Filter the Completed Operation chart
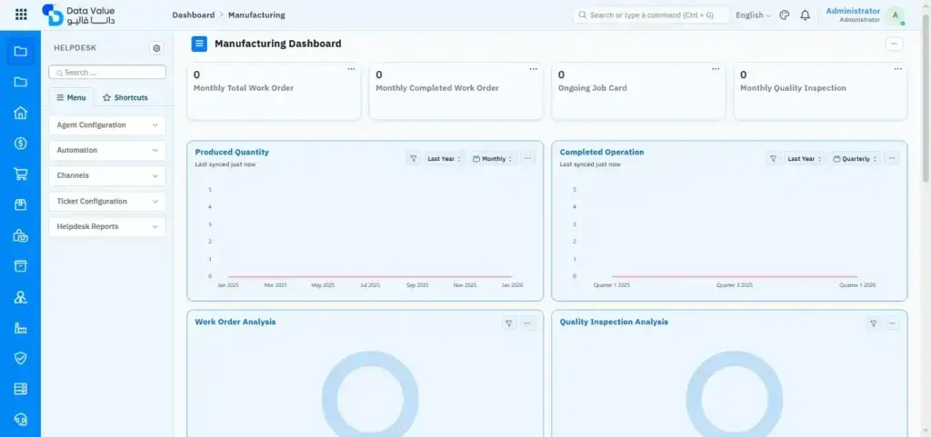 (773, 159)
